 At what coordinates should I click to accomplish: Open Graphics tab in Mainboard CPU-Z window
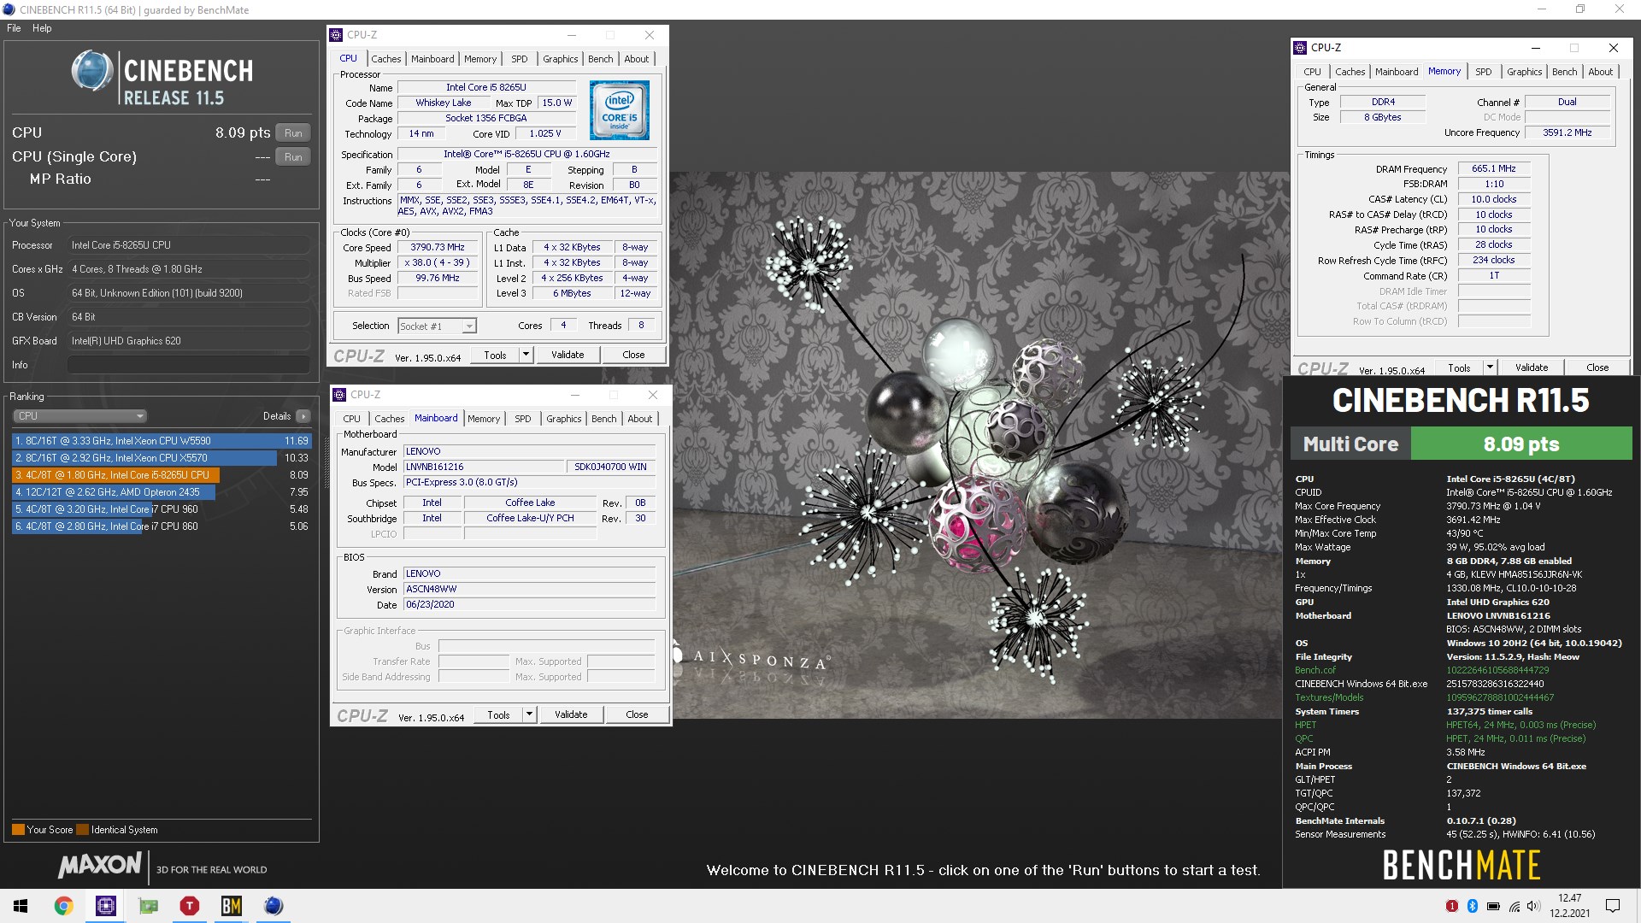point(563,419)
